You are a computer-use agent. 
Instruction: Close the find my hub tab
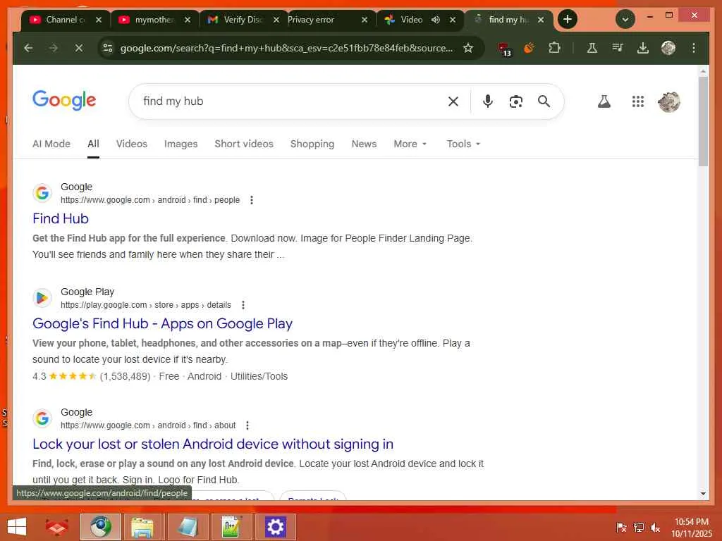tap(541, 20)
